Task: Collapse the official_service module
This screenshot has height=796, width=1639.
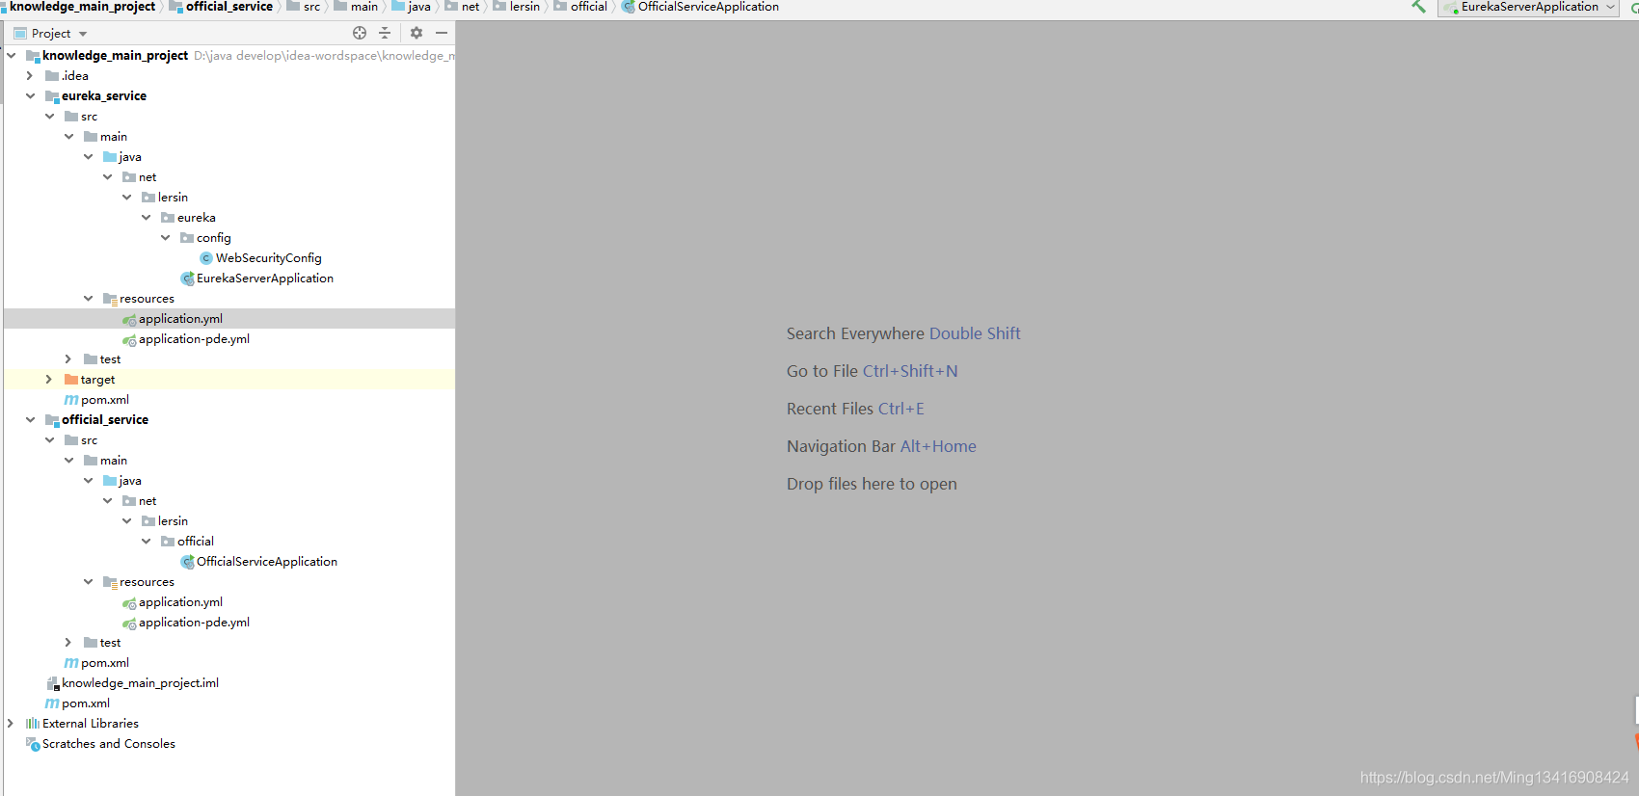Action: [30, 420]
